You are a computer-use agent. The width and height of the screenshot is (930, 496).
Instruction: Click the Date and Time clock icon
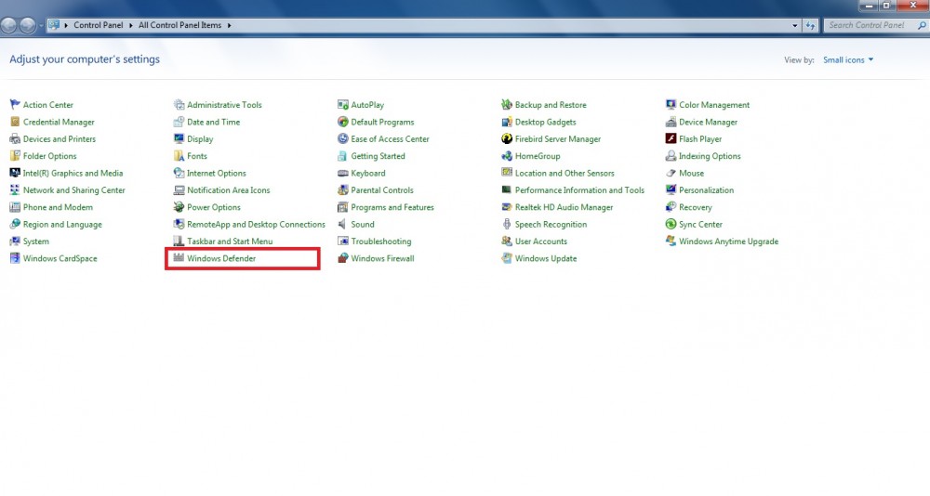pyautogui.click(x=179, y=122)
